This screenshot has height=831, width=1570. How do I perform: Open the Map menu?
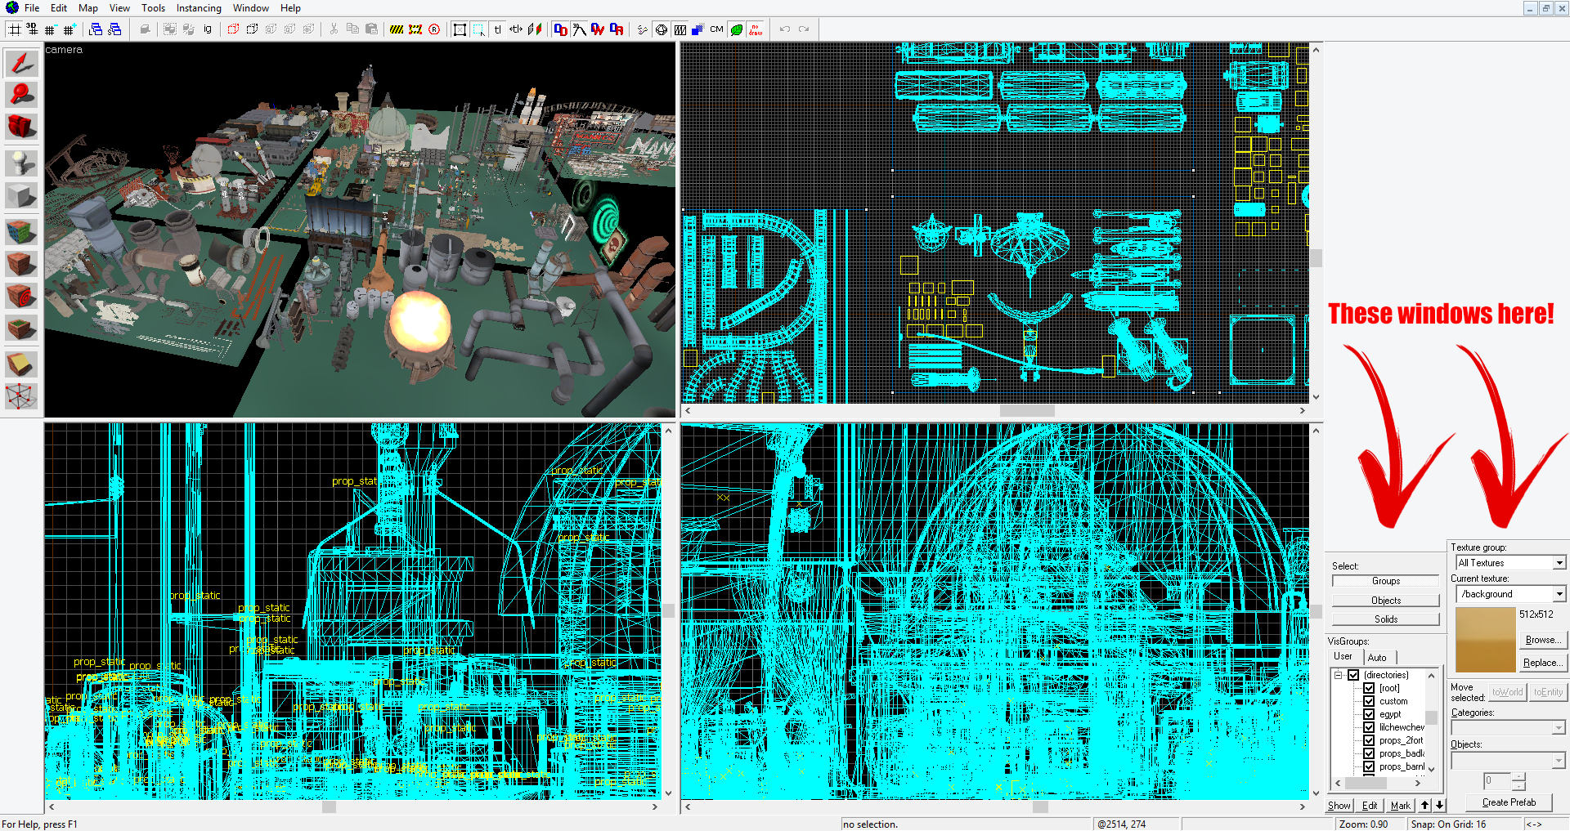pos(88,8)
